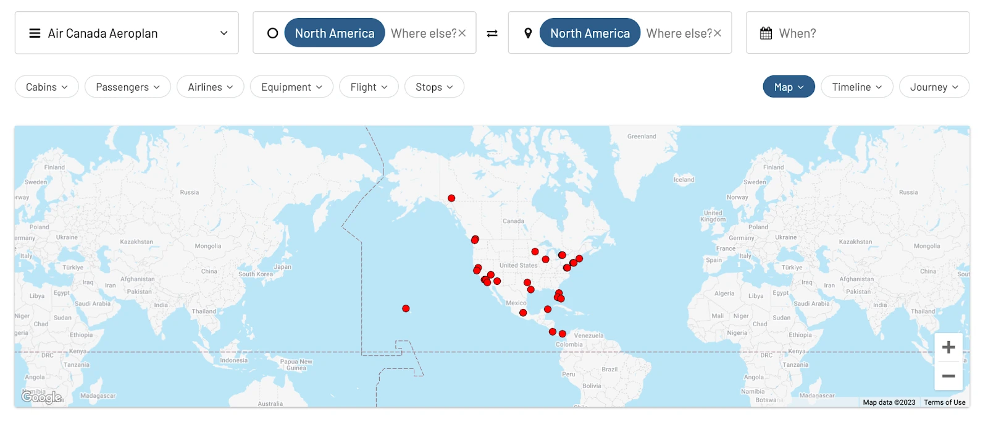
Task: Focus the origin Where else? input
Action: (x=424, y=33)
